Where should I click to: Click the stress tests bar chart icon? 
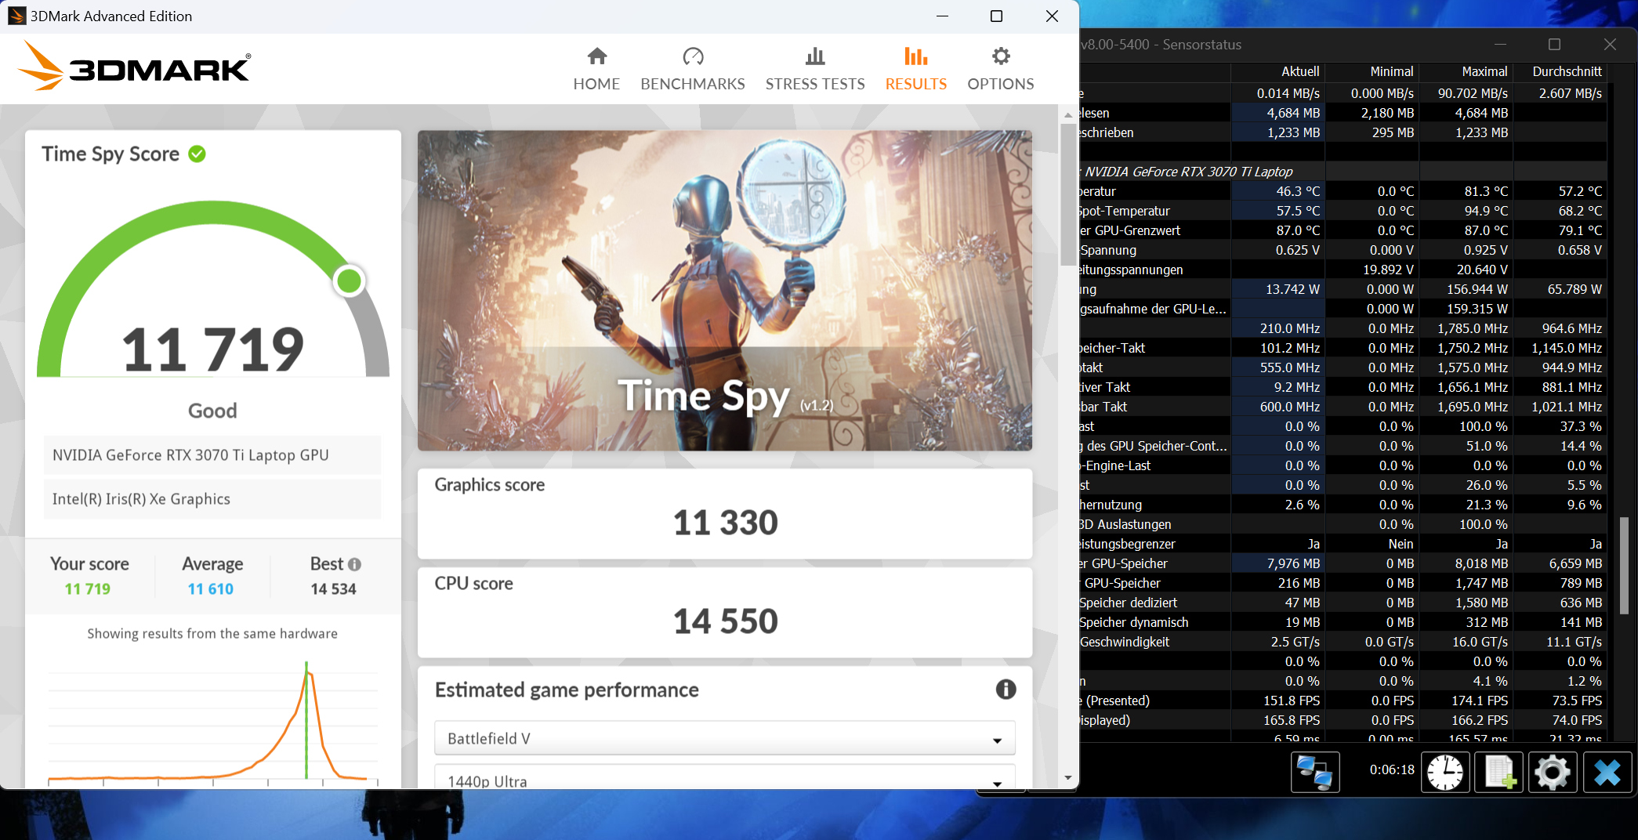click(x=815, y=56)
